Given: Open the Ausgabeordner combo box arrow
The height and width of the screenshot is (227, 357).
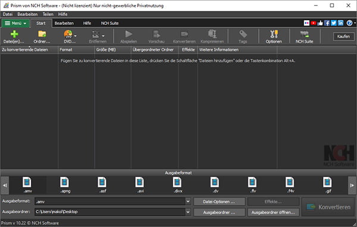Looking at the screenshot, I should coord(188,212).
